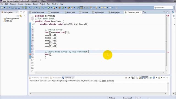Open the Project menu
The height and width of the screenshot is (99, 176).
(x=42, y=4)
